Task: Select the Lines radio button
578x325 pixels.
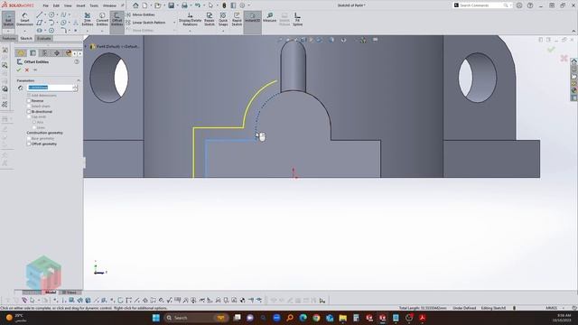Action: tap(34, 127)
